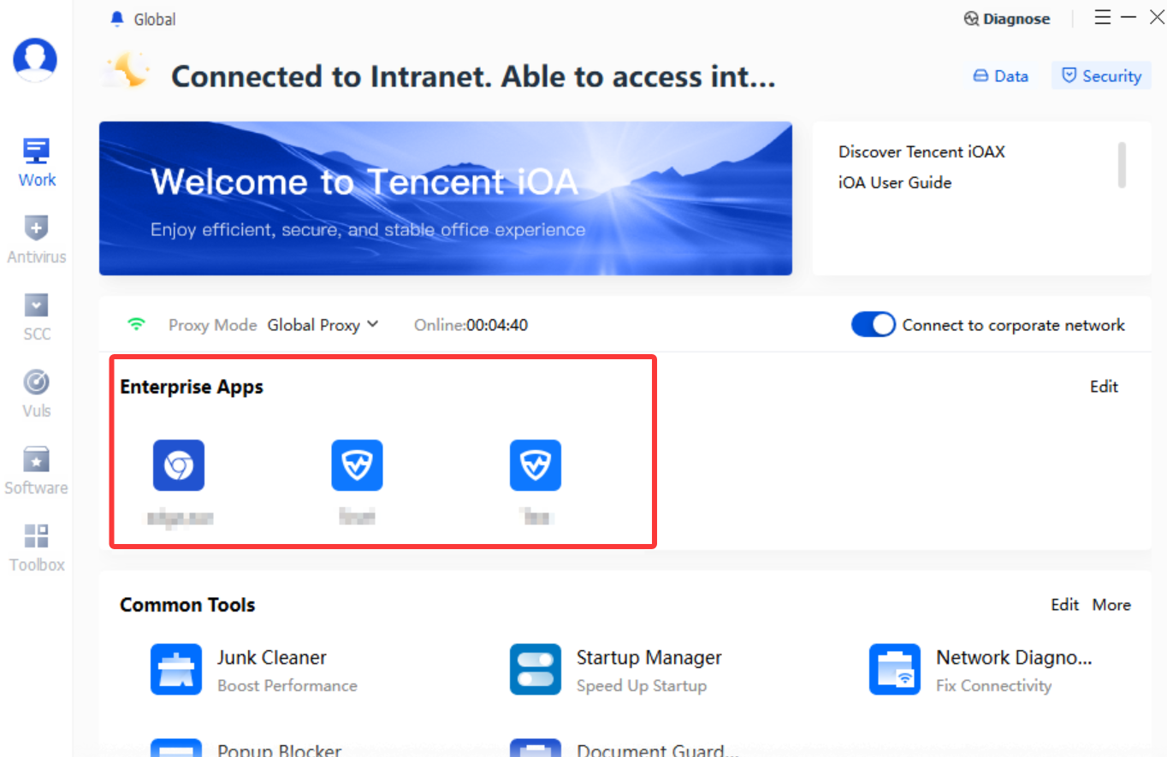Open the hamburger menu at top right
1167x757 pixels.
coord(1103,17)
